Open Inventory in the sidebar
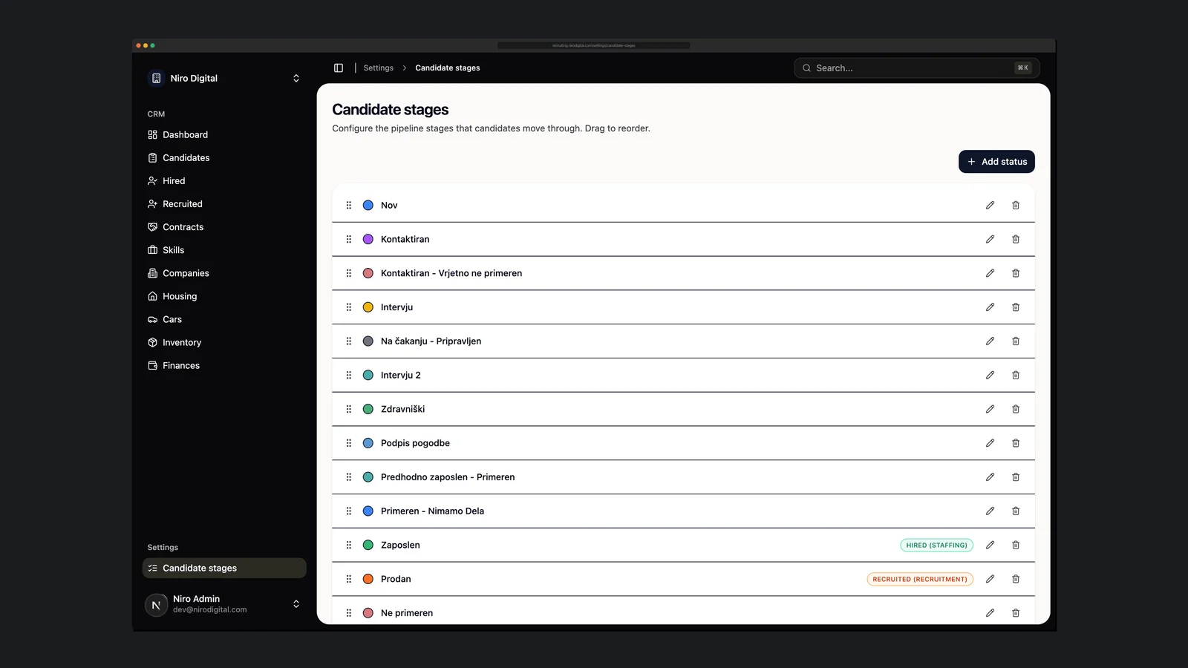1188x668 pixels. coord(224,342)
